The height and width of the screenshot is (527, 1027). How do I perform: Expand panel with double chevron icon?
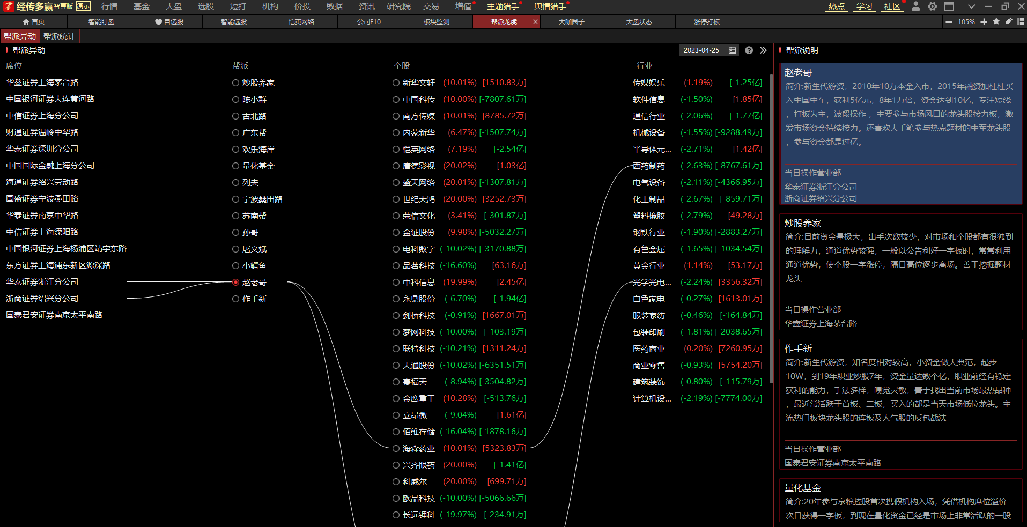coord(764,50)
